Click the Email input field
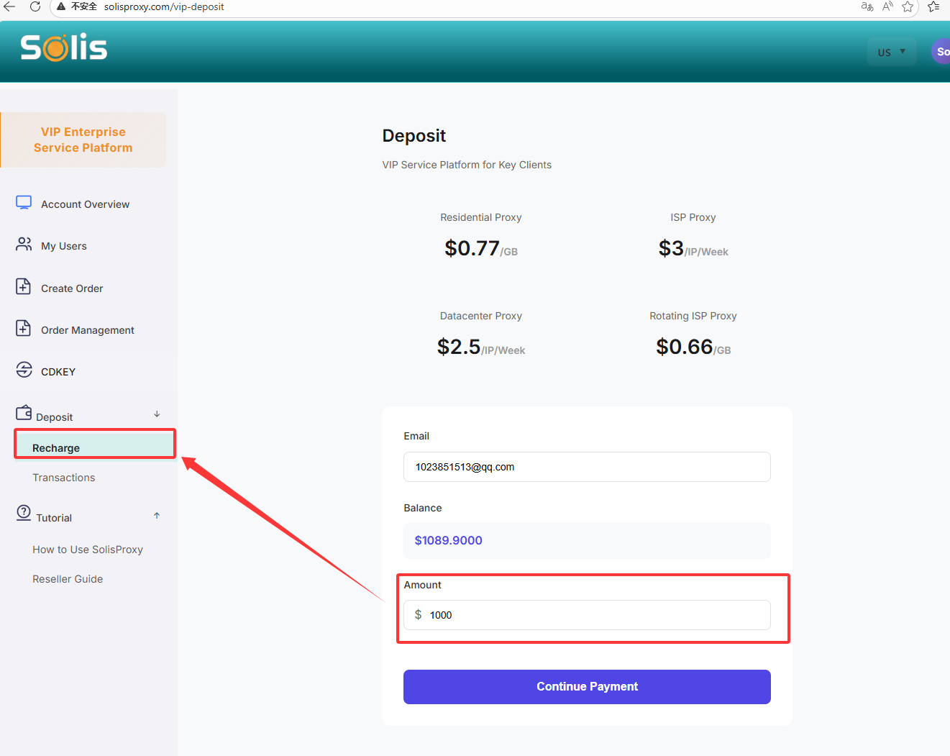Viewport: 950px width, 756px height. (587, 467)
